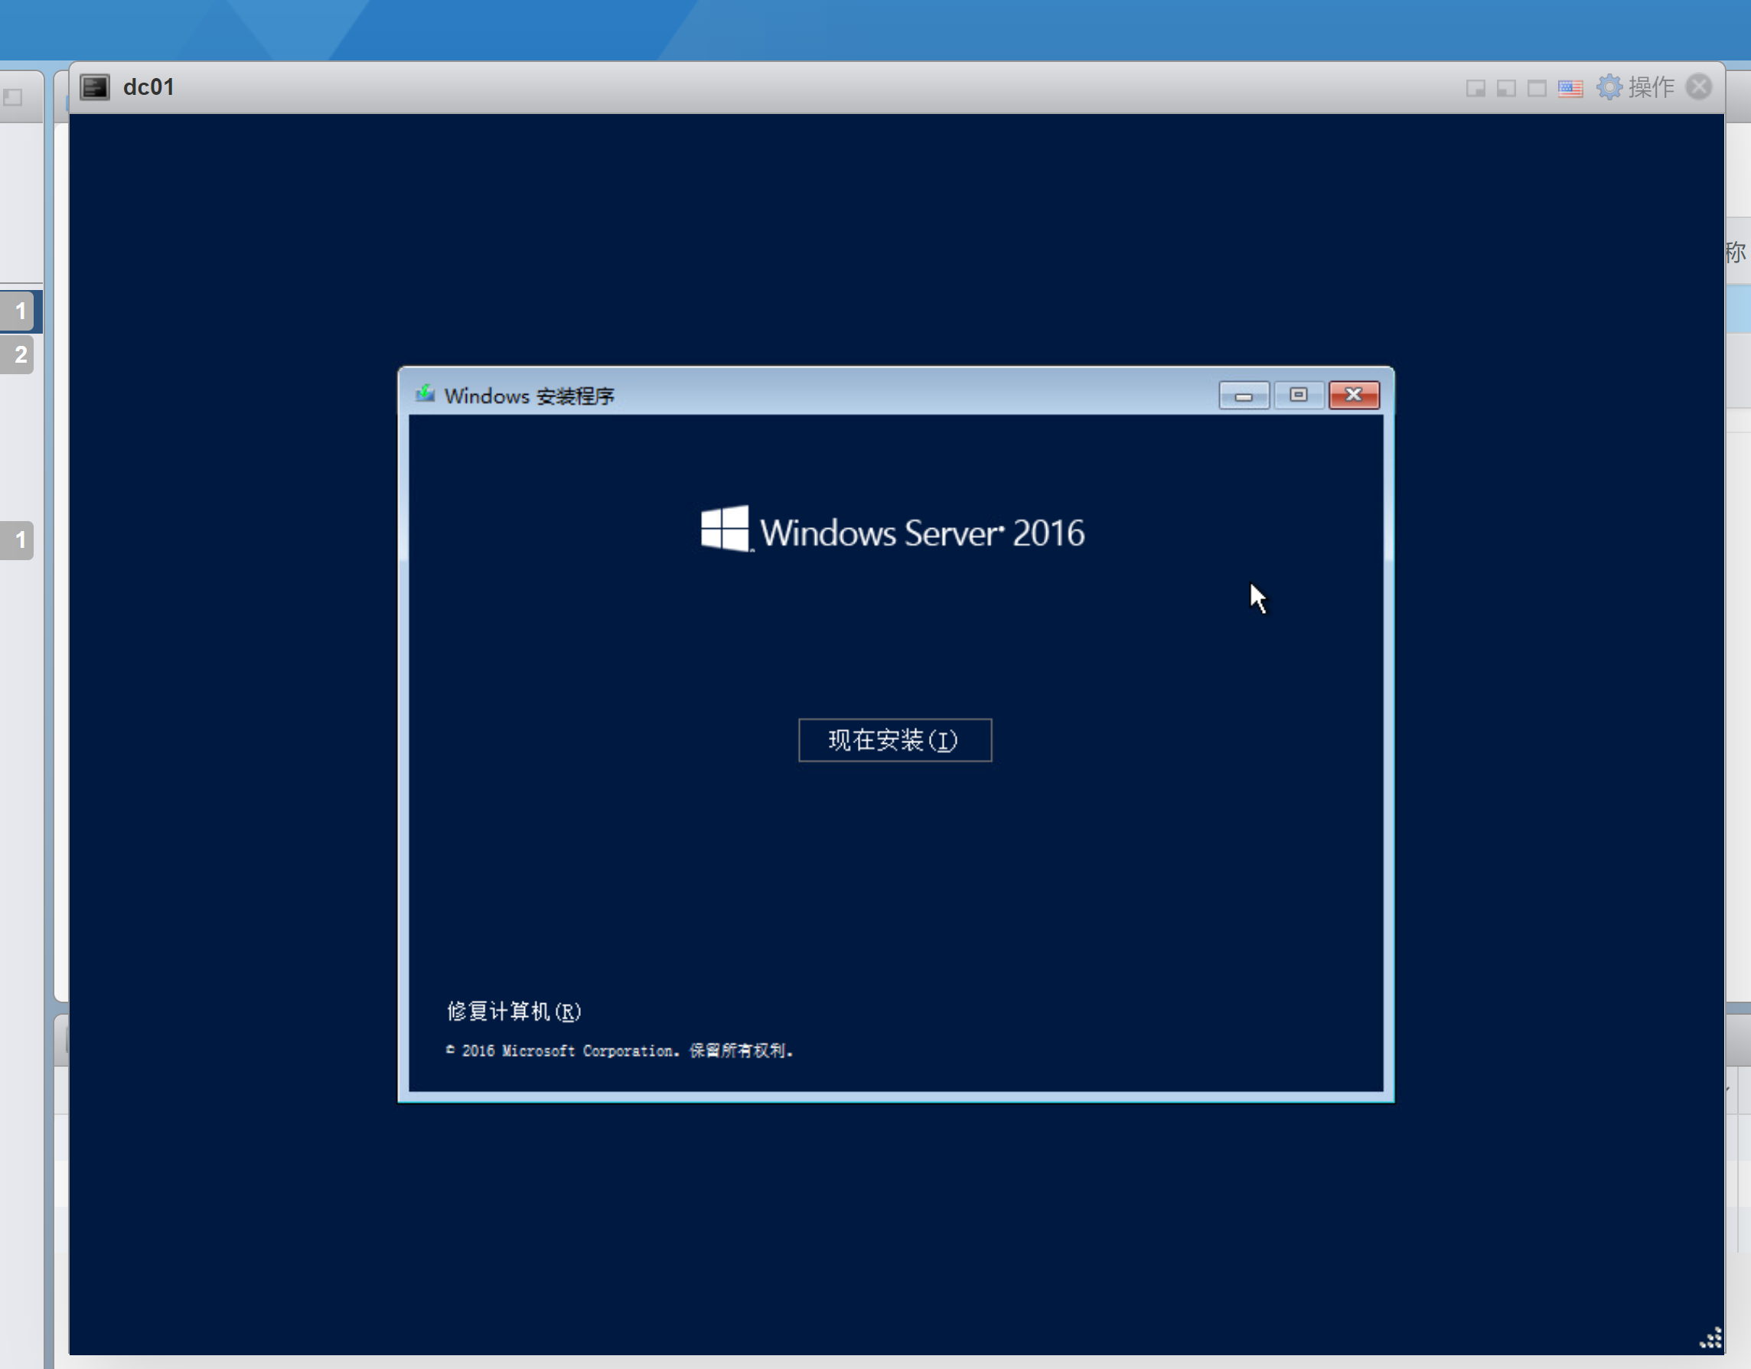Select the US flag keyboard layout icon

1570,87
